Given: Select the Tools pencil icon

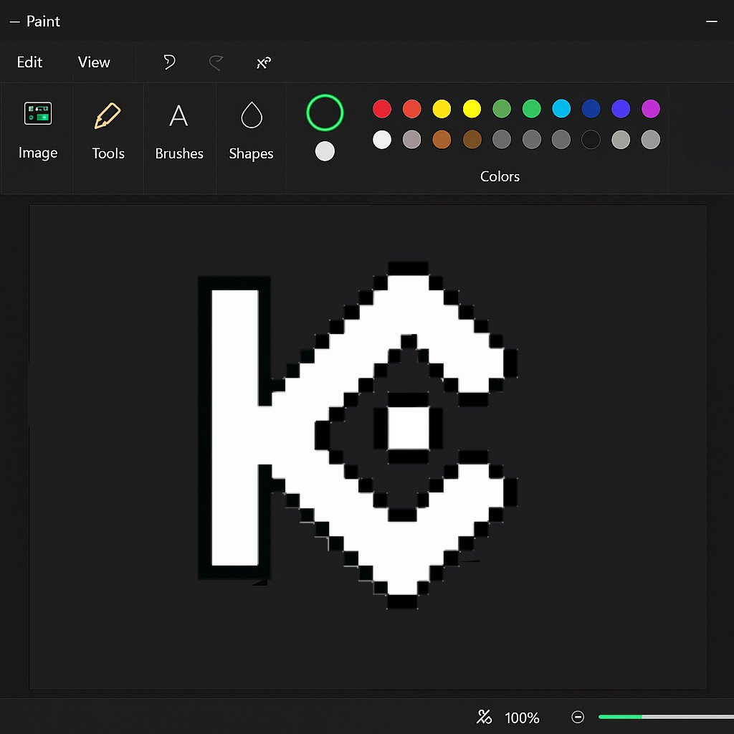Looking at the screenshot, I should point(108,115).
